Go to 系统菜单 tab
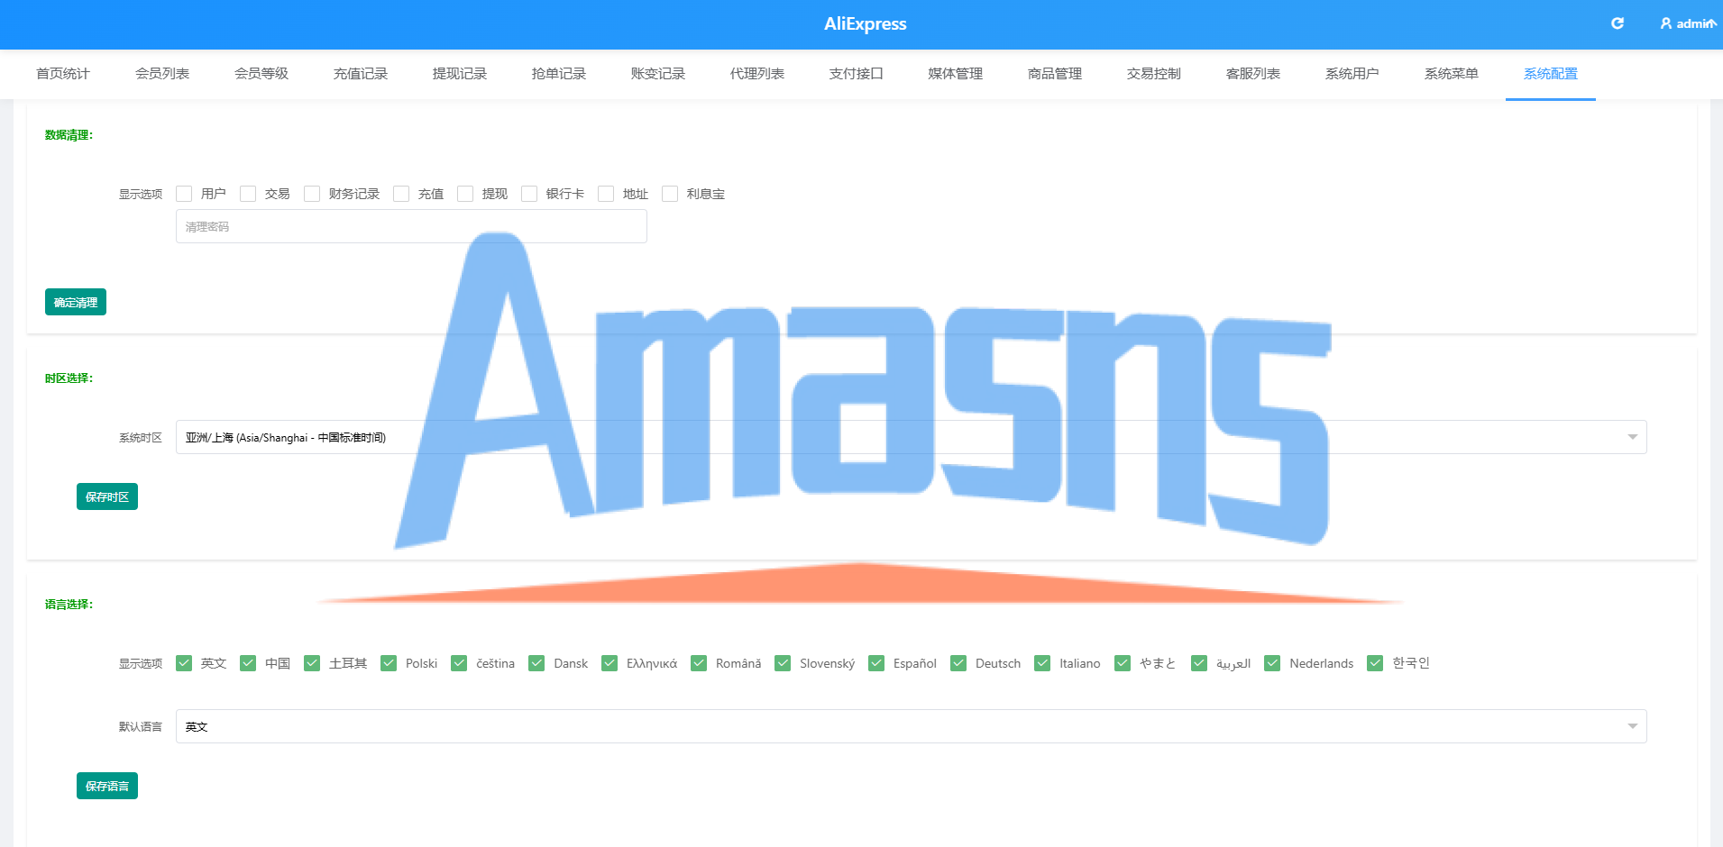 click(x=1452, y=74)
